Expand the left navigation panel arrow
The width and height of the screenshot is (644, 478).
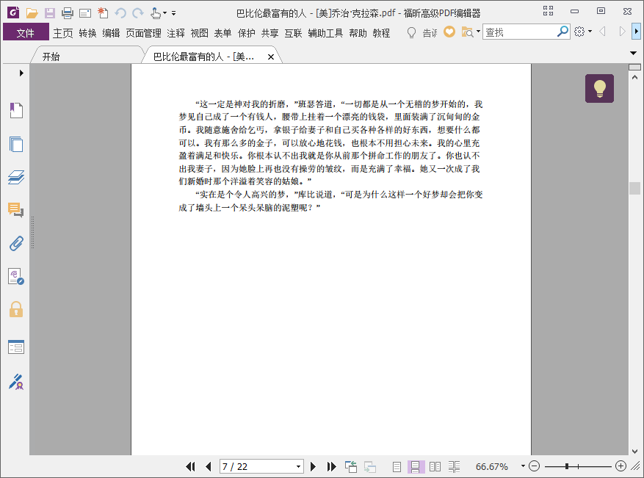tap(21, 73)
